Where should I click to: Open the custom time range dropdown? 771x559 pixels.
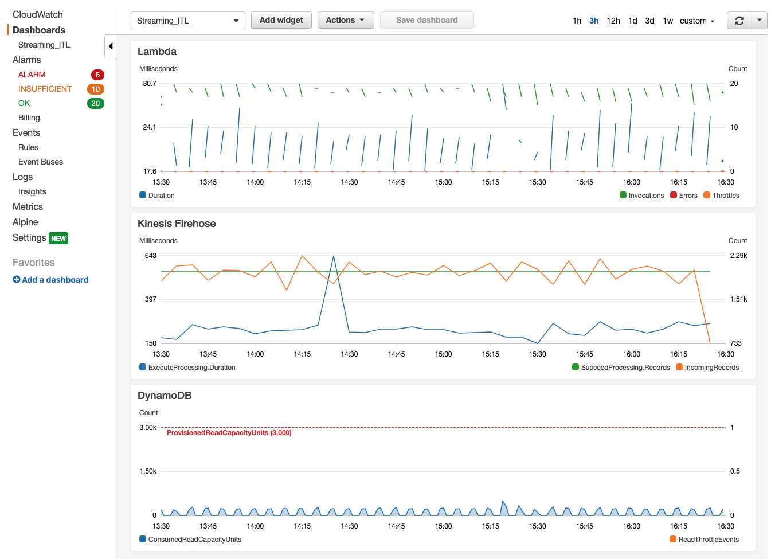click(697, 21)
